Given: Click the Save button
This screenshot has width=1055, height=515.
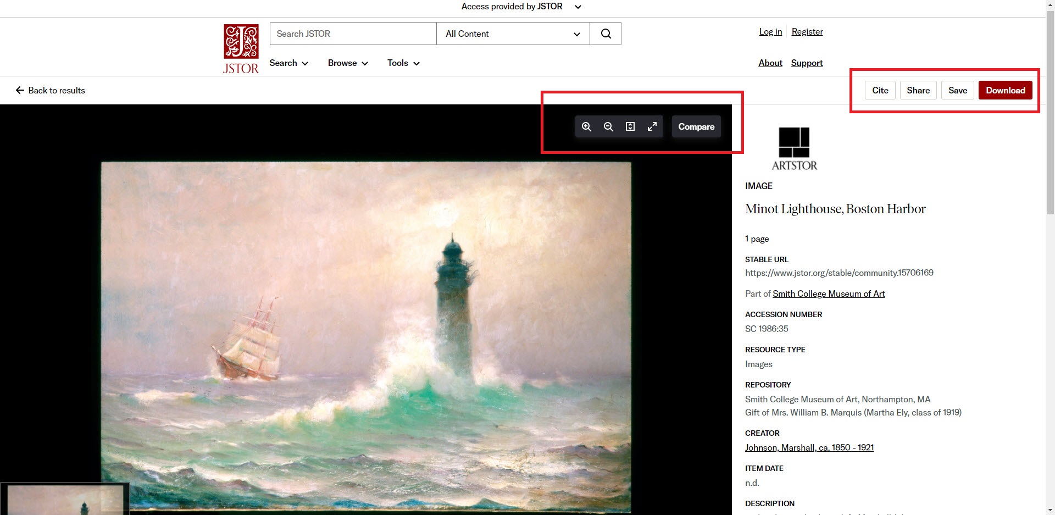Looking at the screenshot, I should click(958, 90).
